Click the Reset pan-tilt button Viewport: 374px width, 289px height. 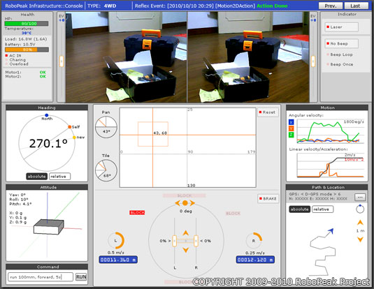point(268,112)
